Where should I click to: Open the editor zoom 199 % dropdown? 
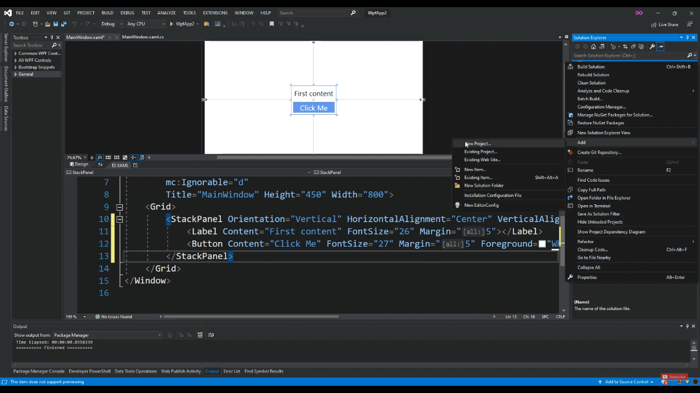[76, 317]
